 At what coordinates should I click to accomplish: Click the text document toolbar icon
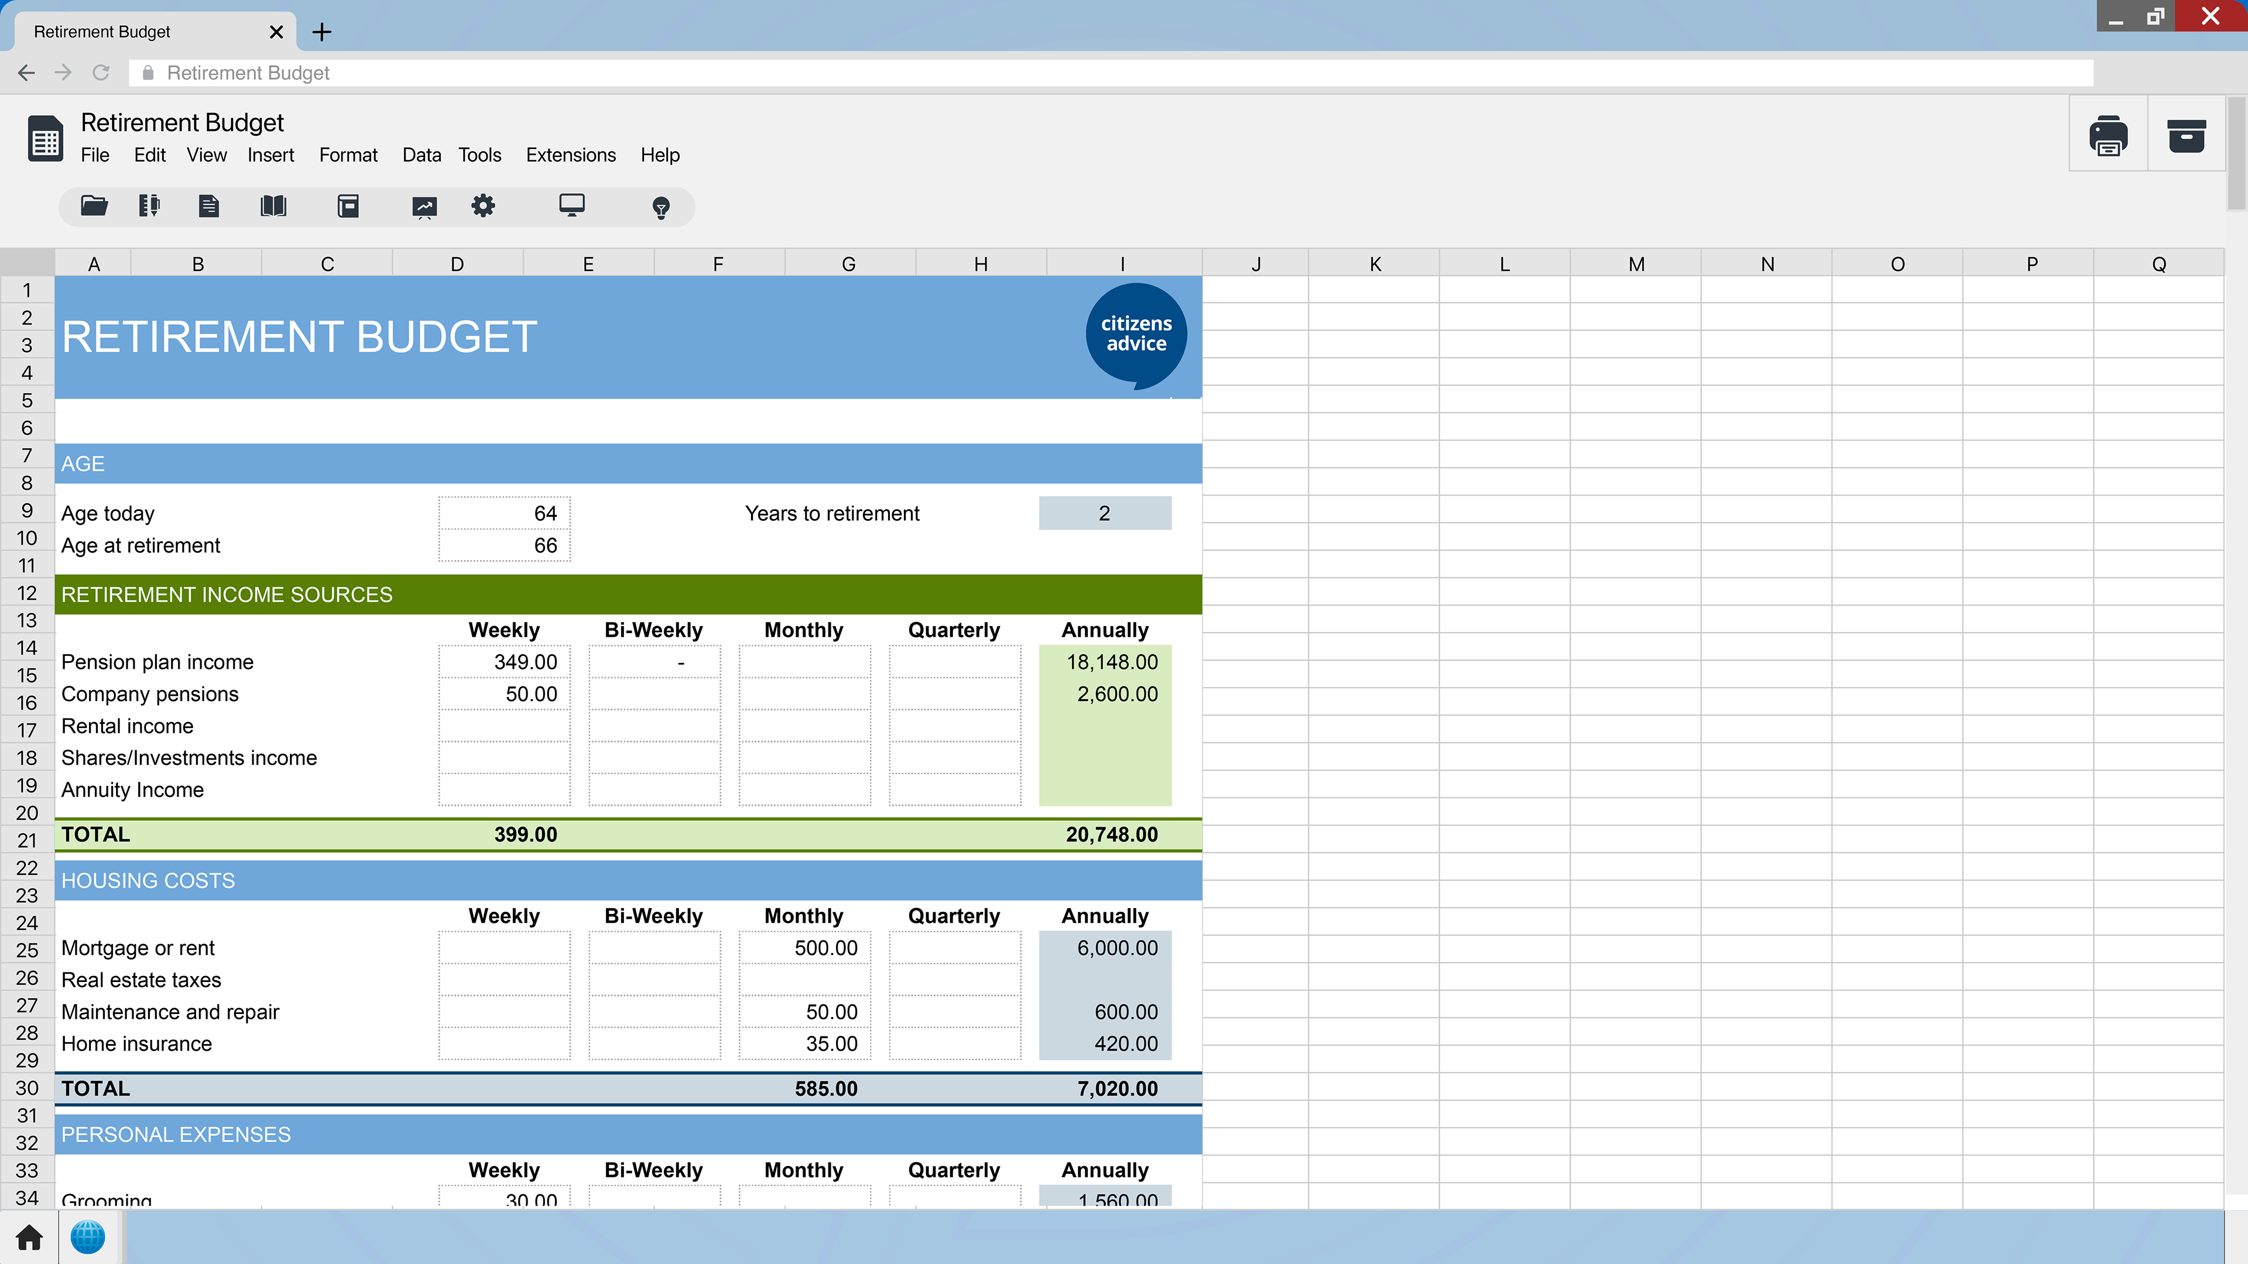[x=208, y=206]
